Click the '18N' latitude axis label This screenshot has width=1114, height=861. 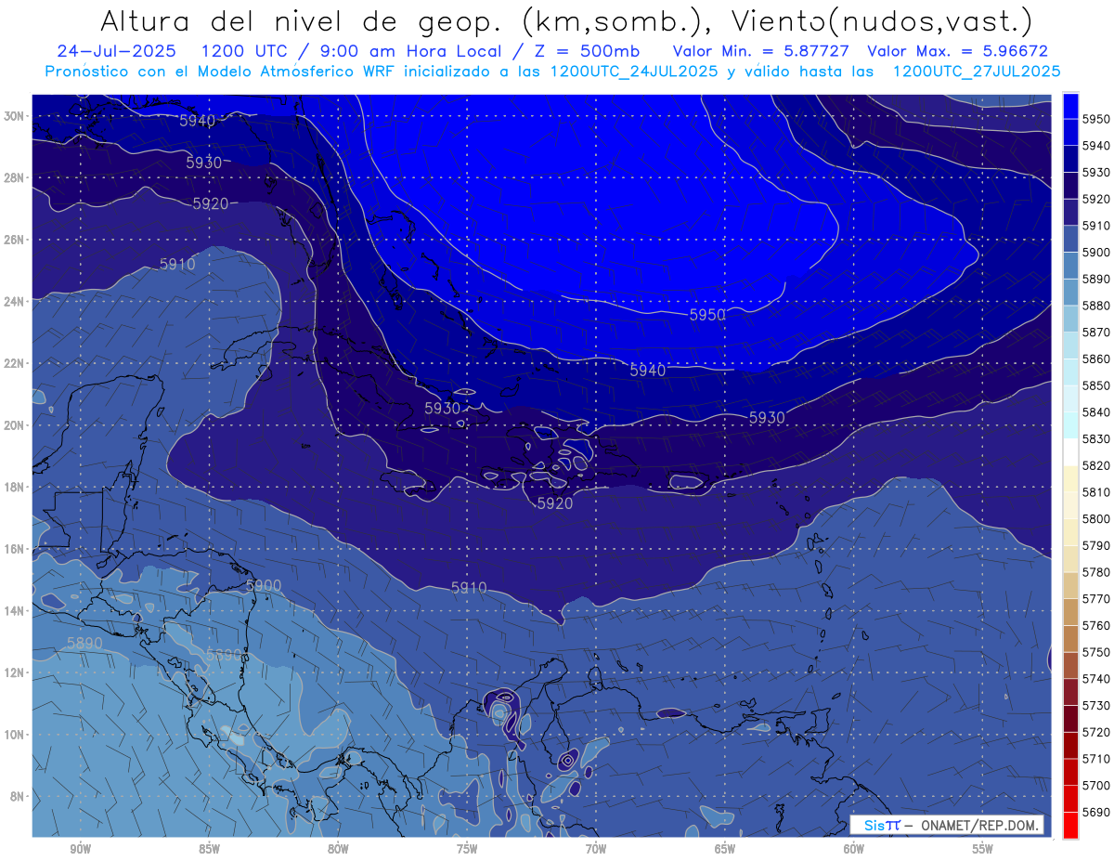coord(13,487)
